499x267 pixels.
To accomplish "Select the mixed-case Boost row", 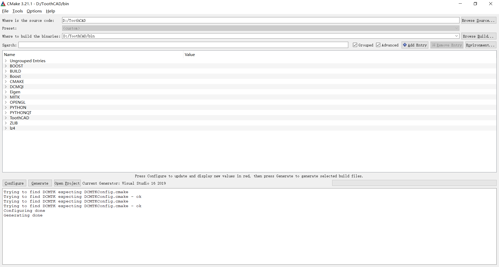I will coord(249,76).
